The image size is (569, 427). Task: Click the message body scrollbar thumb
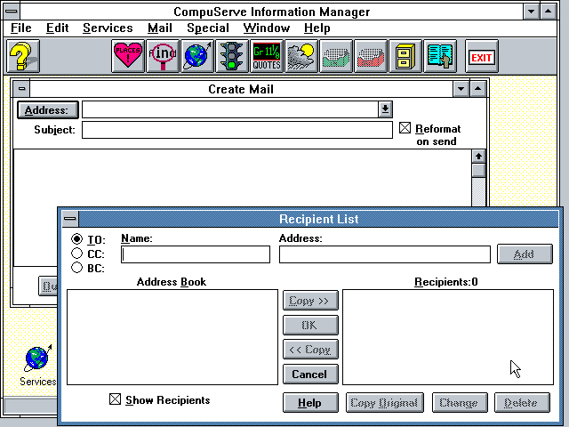478,170
